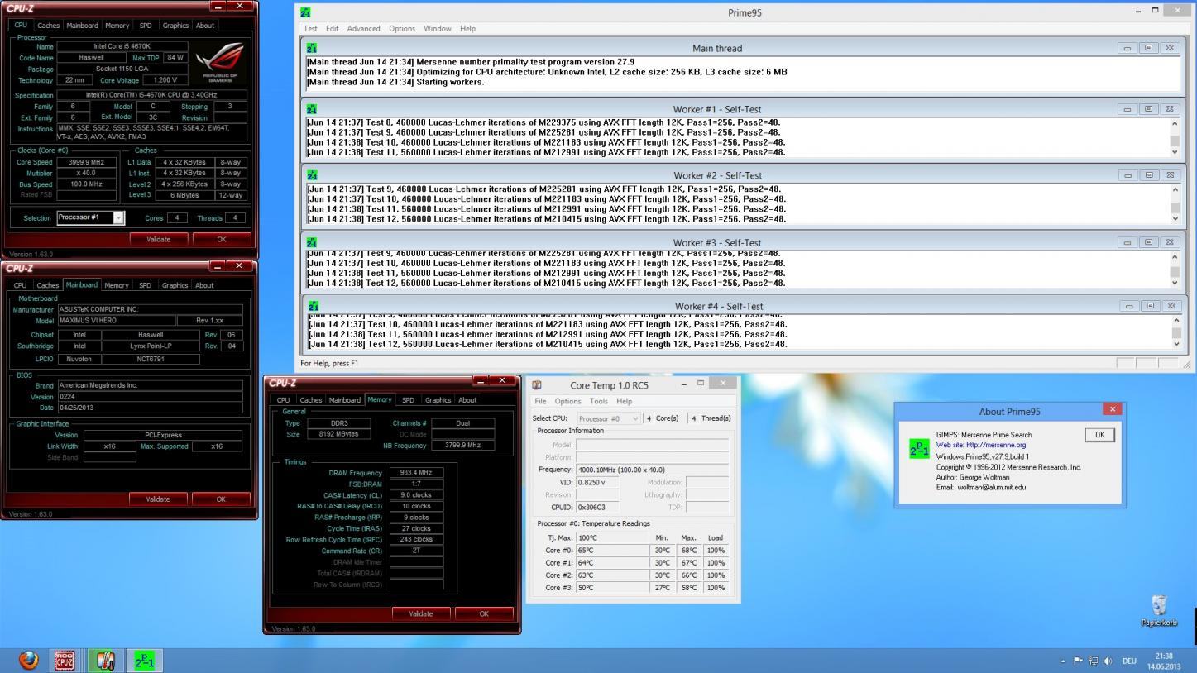Click OK in the About Prime95 dialog
The width and height of the screenshot is (1197, 673).
click(x=1099, y=435)
